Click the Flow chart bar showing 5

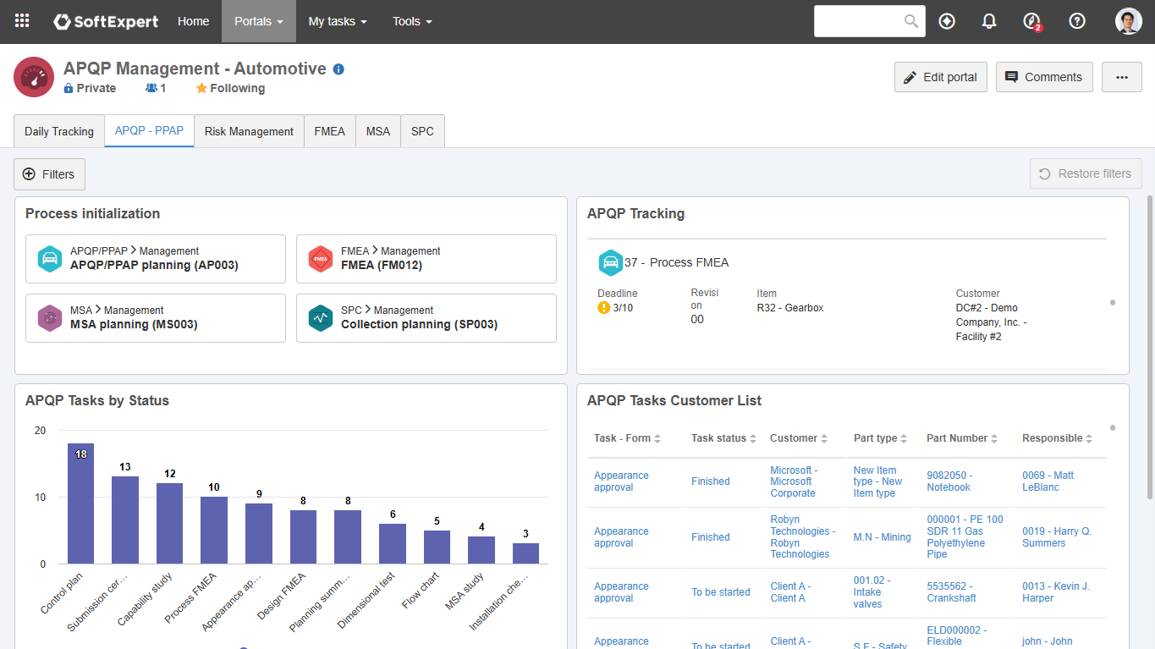pos(437,547)
